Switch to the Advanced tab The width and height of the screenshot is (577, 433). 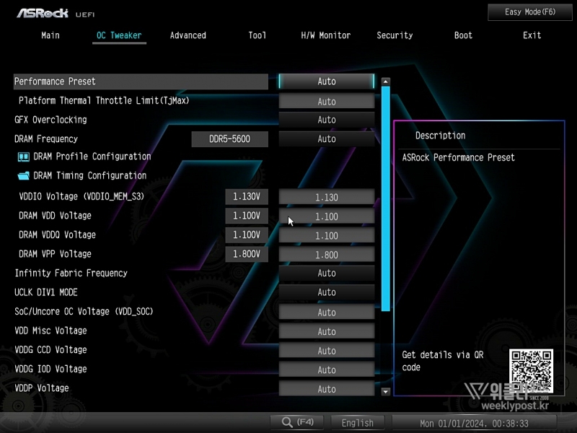point(188,35)
